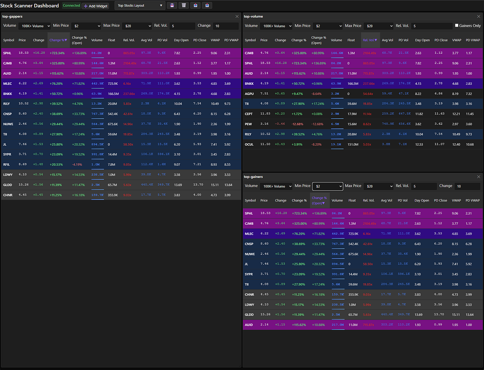Open the Max Price dropdown in top-volume
This screenshot has width=484, height=370.
click(x=378, y=26)
